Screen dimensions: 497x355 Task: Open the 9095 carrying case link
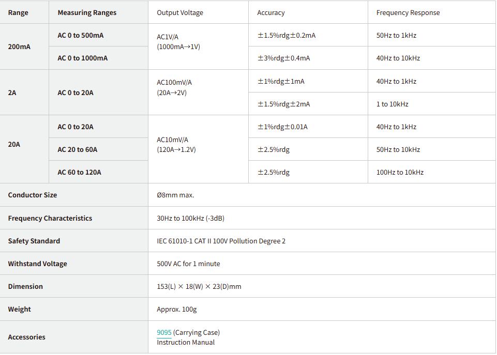[164, 332]
